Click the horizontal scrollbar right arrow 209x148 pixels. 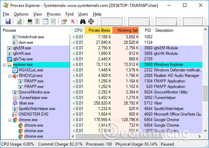[200, 136]
